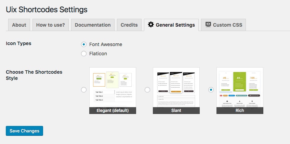Click the Rich style preview thumbnail

240,91
